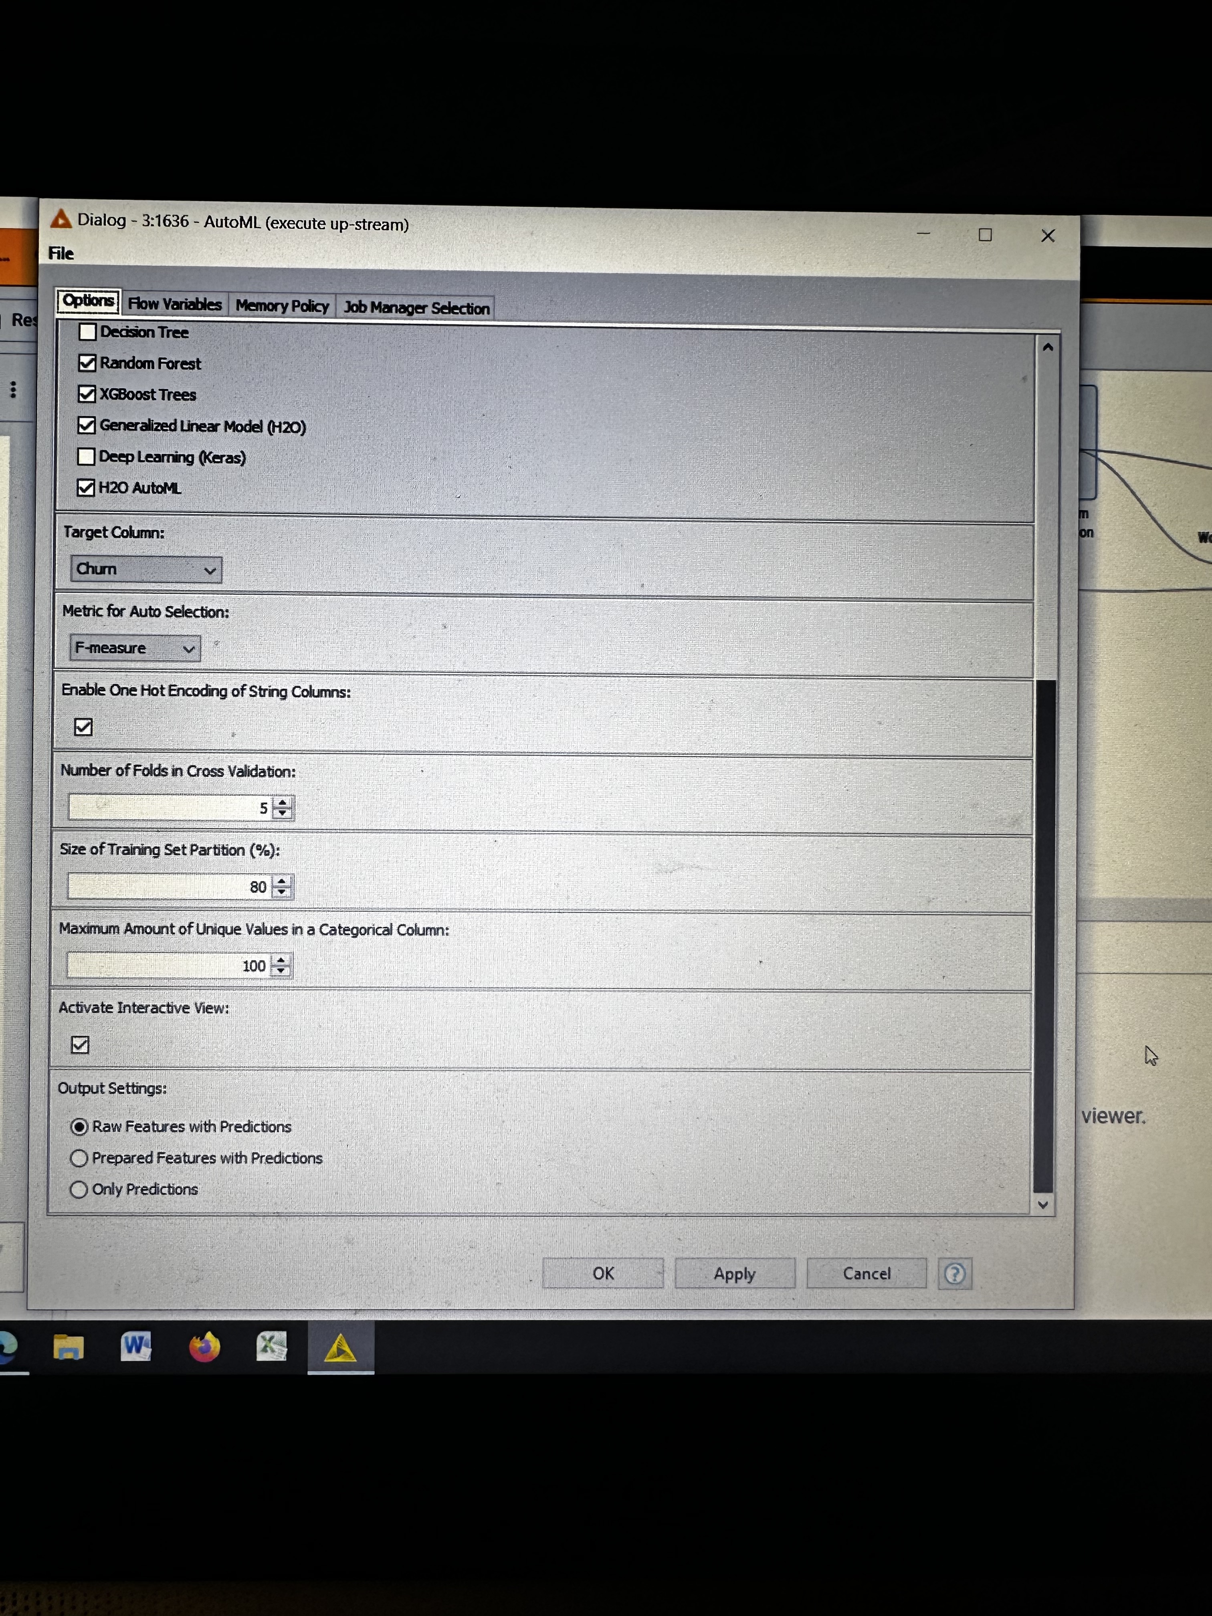Open the Metric for Auto Selection dropdown

click(x=135, y=648)
